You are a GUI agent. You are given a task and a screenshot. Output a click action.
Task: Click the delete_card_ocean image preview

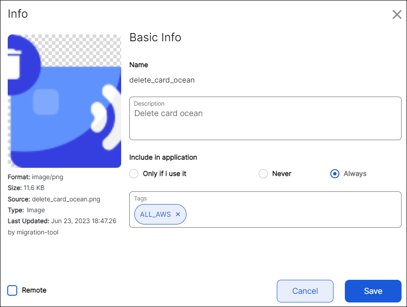pos(64,101)
